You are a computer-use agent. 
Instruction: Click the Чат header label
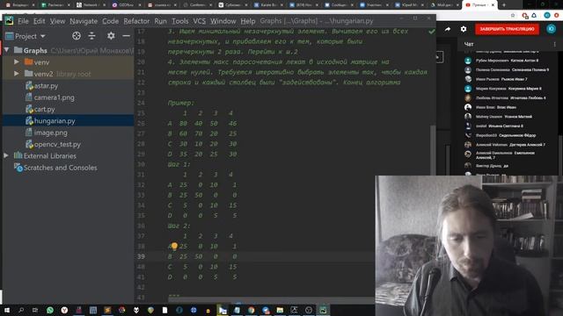pyautogui.click(x=469, y=44)
